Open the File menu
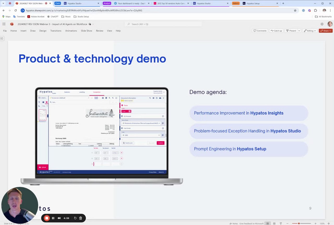Viewport: 334px width, 225px height. pyautogui.click(x=5, y=31)
